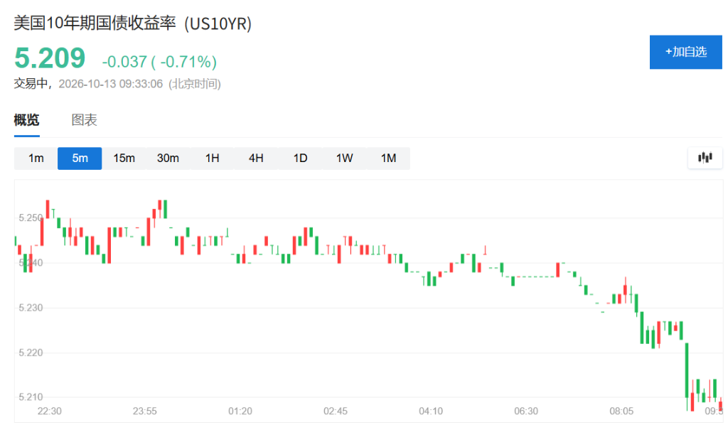Select the 5m interval
The image size is (728, 425).
click(80, 158)
